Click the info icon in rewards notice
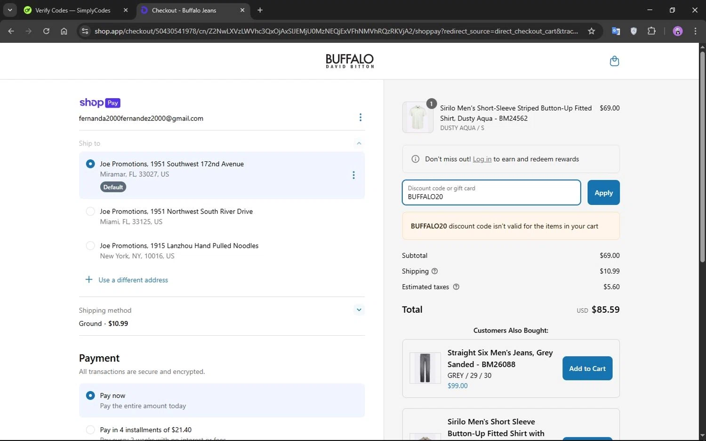706x441 pixels. point(415,159)
